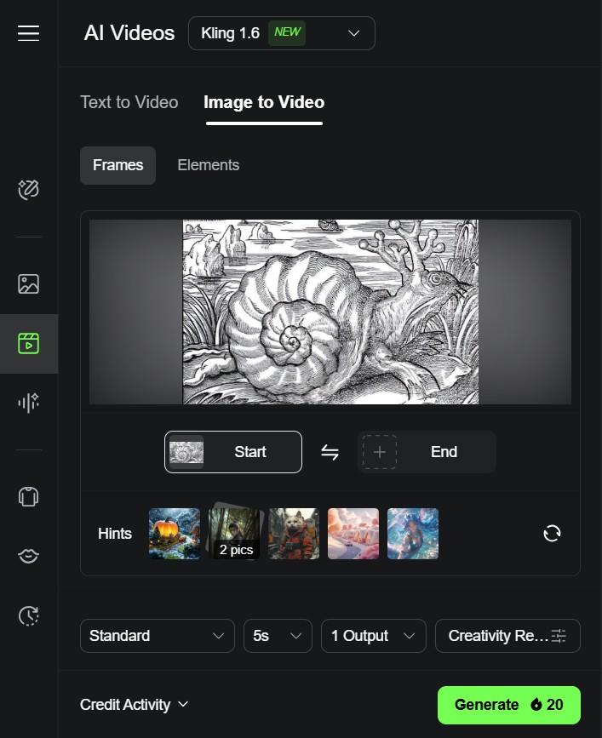
Task: Choose the cat in jacket hint thumbnail
Action: [294, 534]
